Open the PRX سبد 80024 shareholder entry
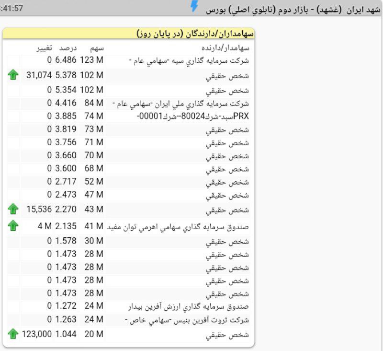Screen dimensions: 383x351 (x=193, y=116)
